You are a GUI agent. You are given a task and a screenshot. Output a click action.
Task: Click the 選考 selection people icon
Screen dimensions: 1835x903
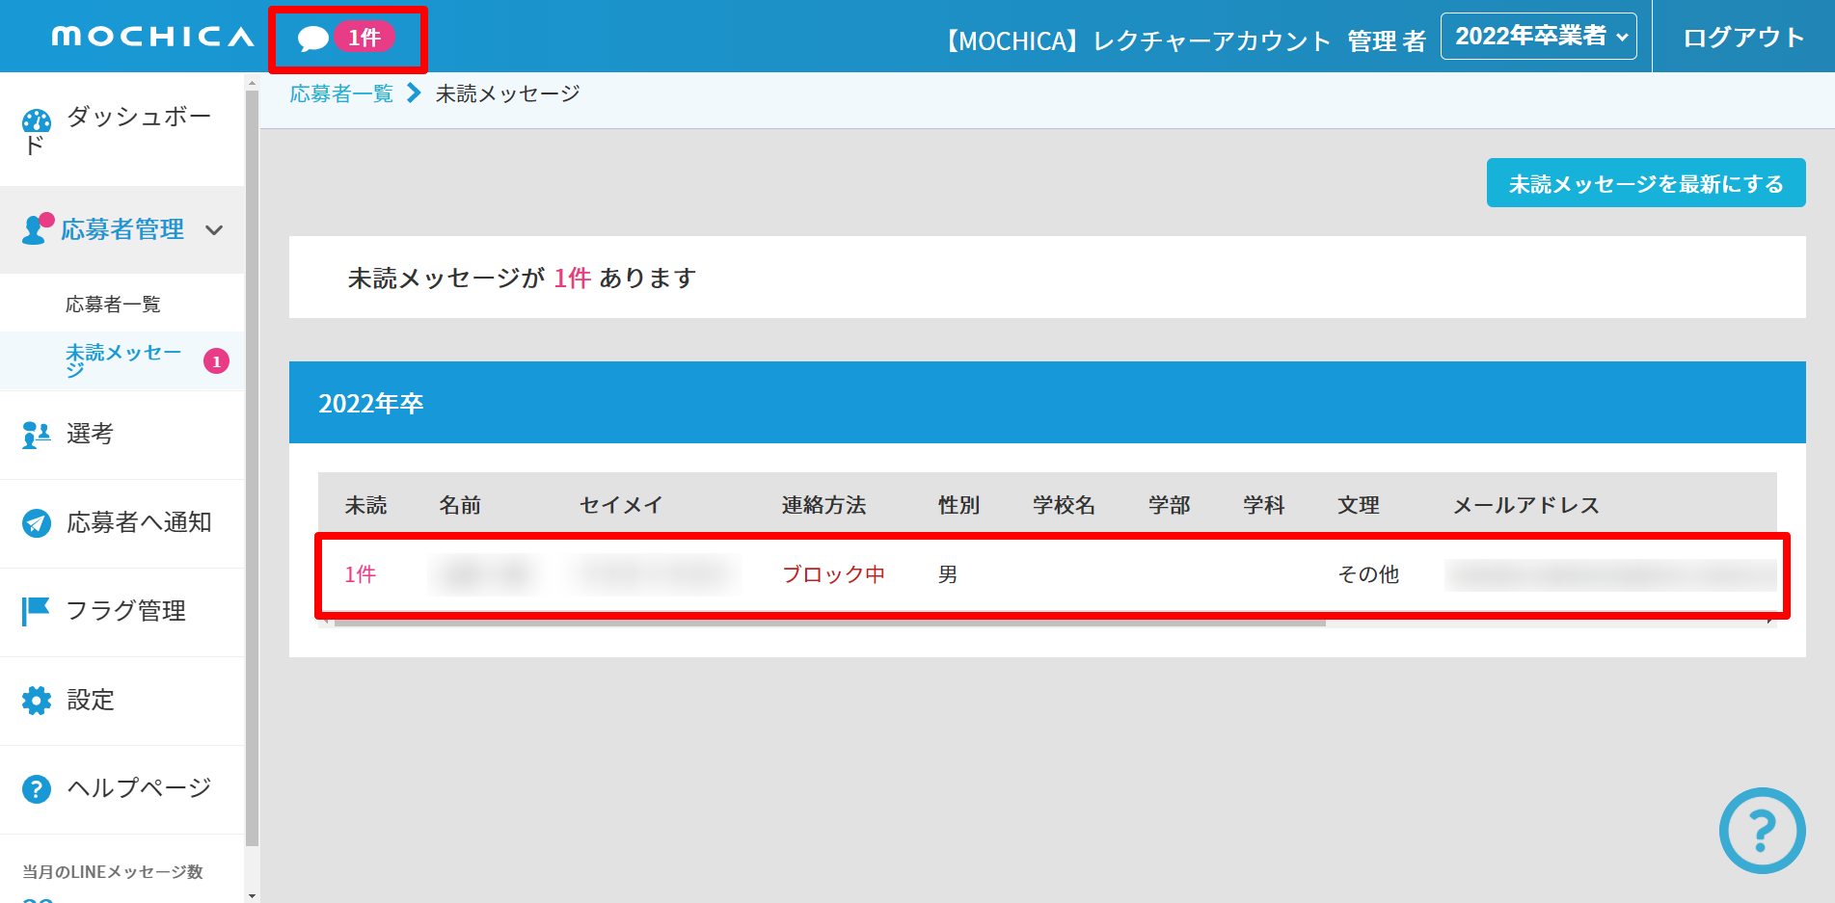click(x=36, y=435)
